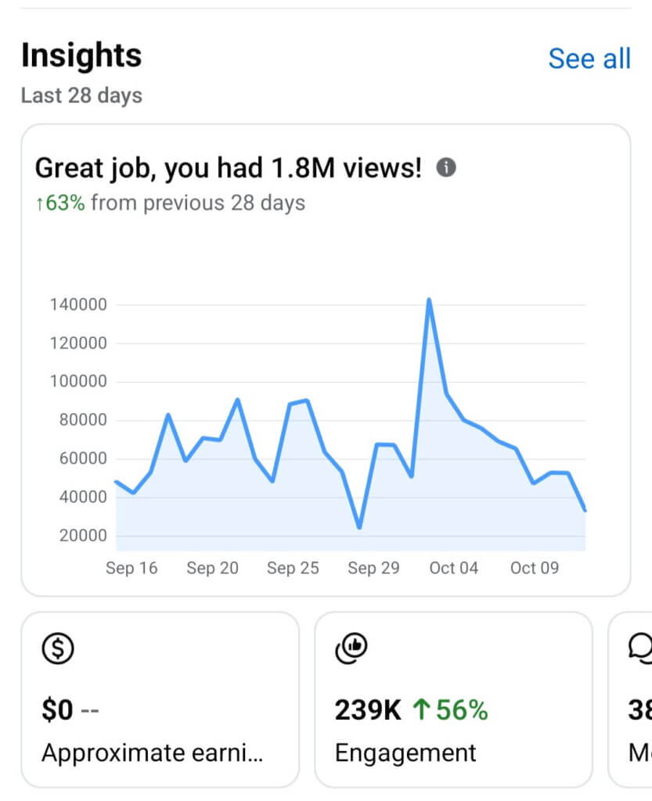Viewport: 652px width, 801px height.
Task: Click the 140000 y-axis value
Action: click(x=78, y=304)
